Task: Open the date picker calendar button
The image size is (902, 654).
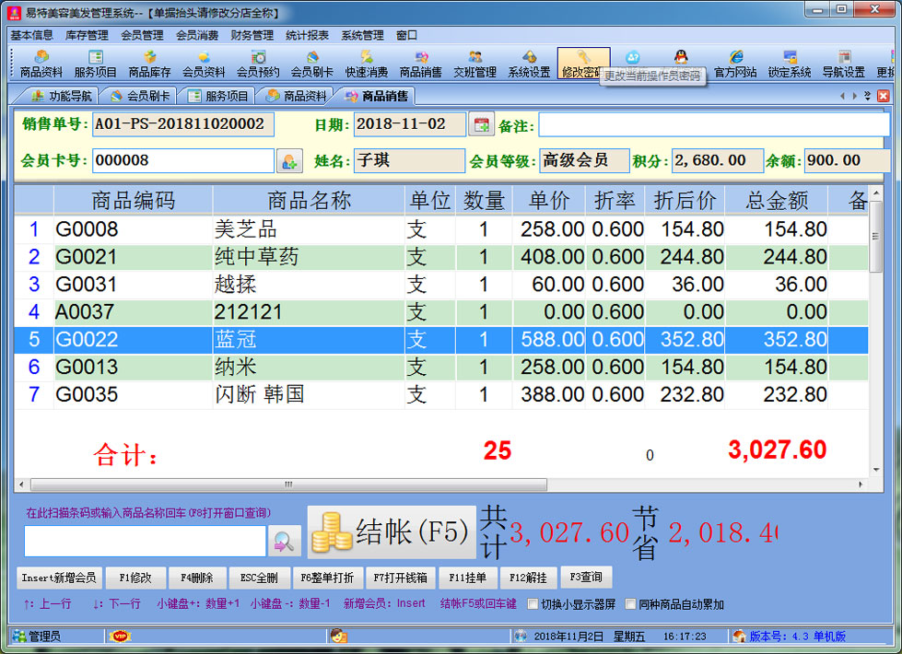Action: 482,124
